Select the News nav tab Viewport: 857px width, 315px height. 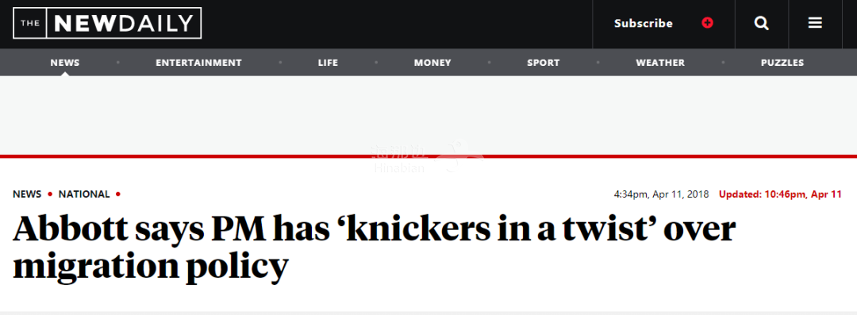[65, 63]
